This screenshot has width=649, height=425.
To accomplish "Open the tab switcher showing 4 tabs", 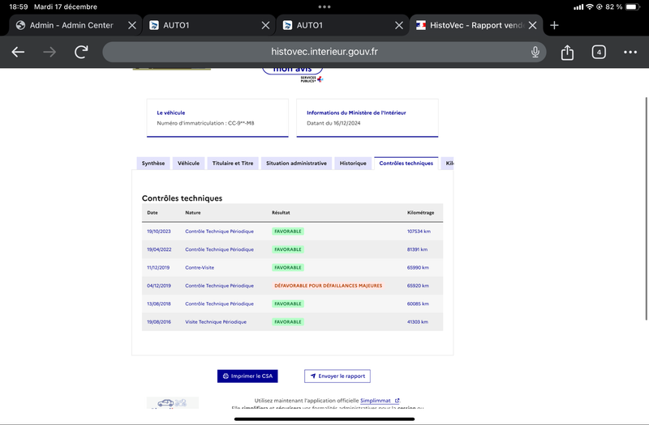I will tap(599, 52).
